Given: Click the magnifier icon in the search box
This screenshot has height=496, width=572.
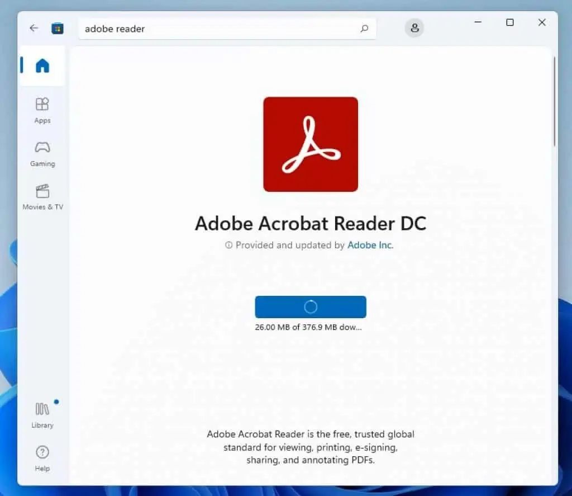Looking at the screenshot, I should (x=364, y=29).
